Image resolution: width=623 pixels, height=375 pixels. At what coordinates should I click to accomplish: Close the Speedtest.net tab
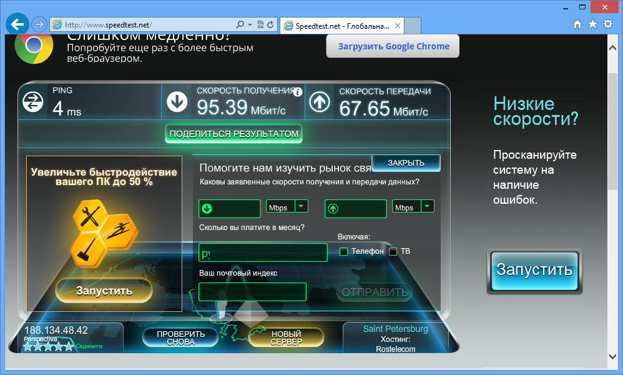[x=397, y=26]
